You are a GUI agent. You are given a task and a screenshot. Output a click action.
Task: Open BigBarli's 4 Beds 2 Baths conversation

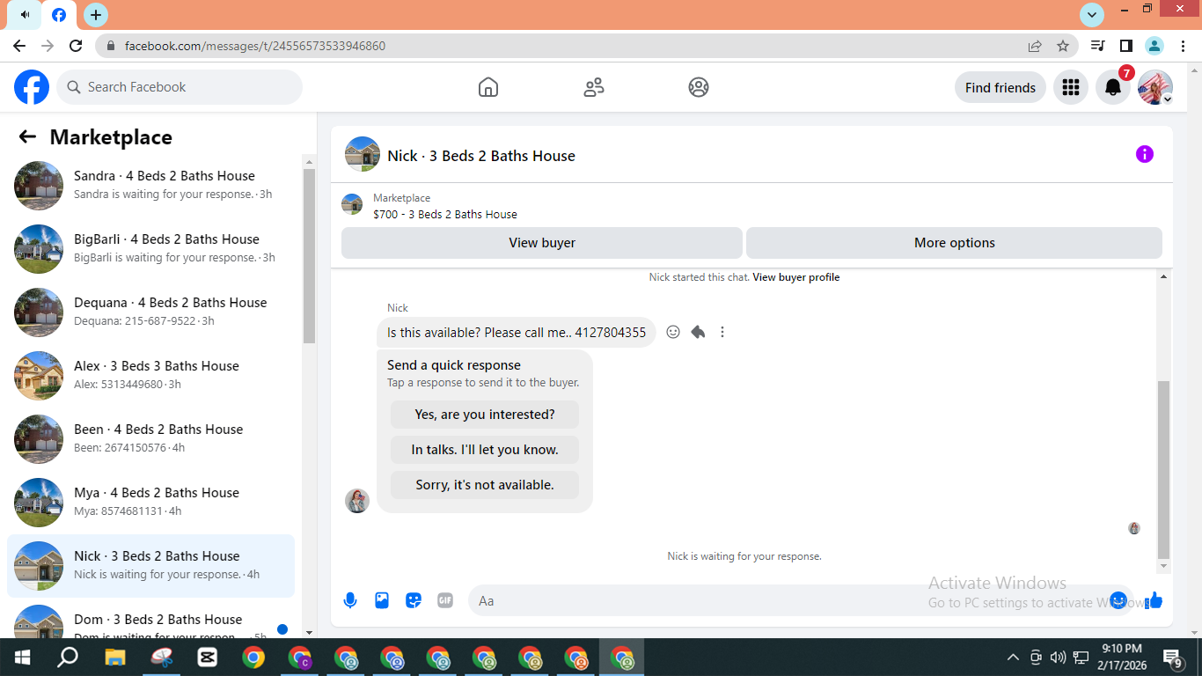tap(150, 248)
